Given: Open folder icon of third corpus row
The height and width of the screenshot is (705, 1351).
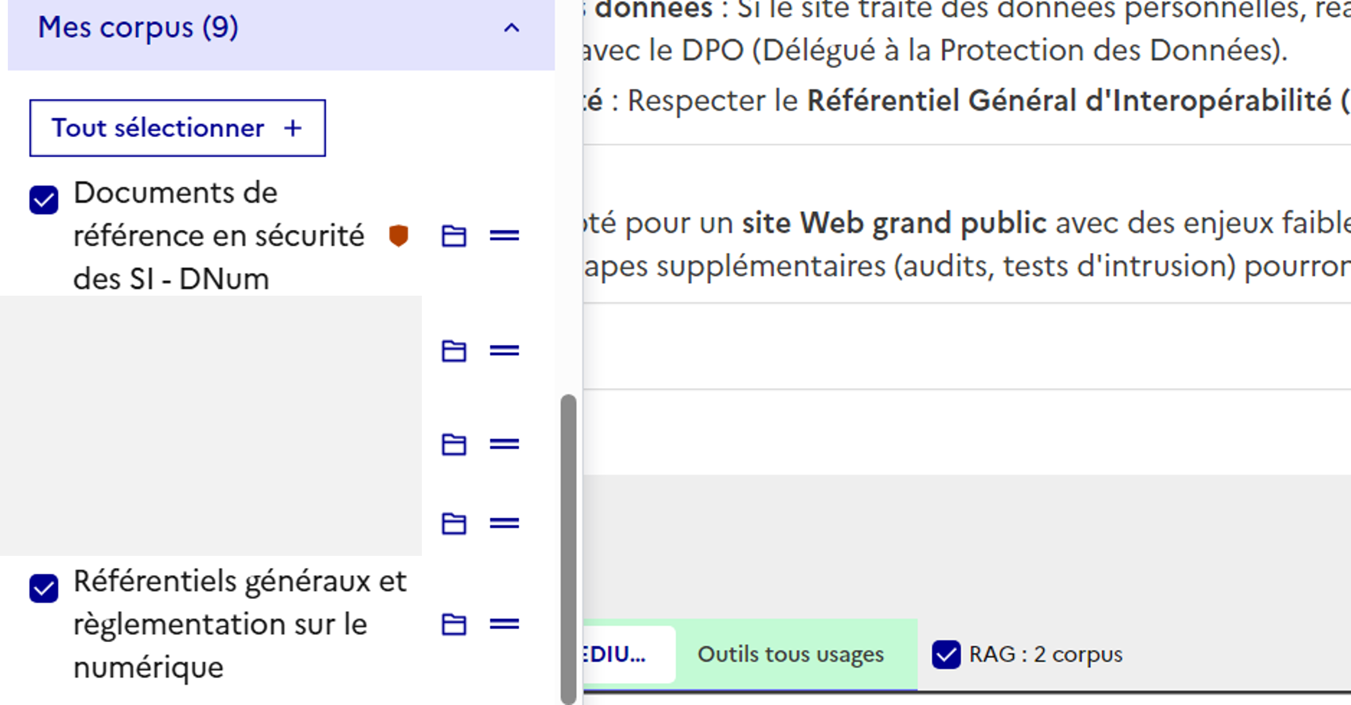Looking at the screenshot, I should point(454,445).
